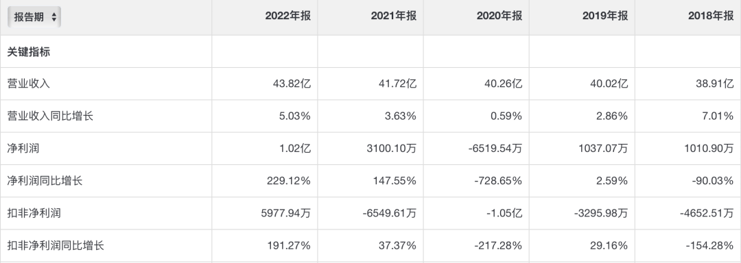Select the 2019年报 column header

pyautogui.click(x=605, y=16)
